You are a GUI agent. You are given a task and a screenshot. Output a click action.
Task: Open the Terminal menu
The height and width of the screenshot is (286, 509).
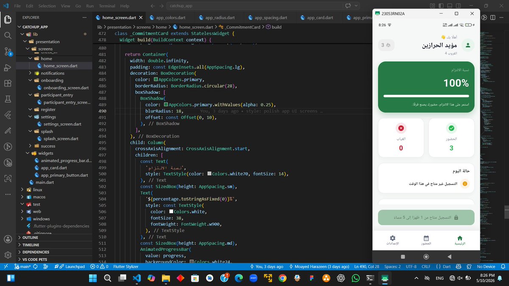(107, 6)
